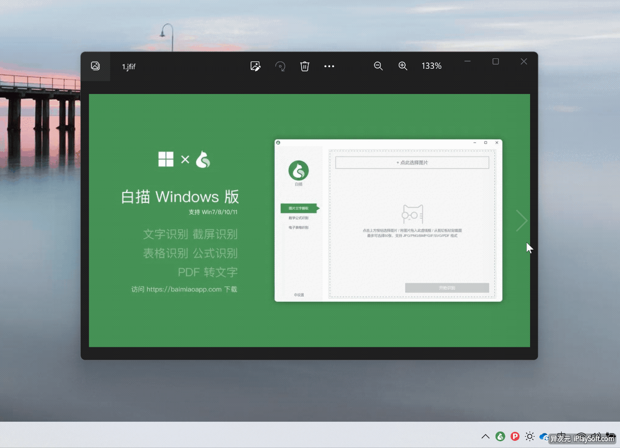Open the gallery view in Photos
This screenshot has width=620, height=448.
click(95, 66)
